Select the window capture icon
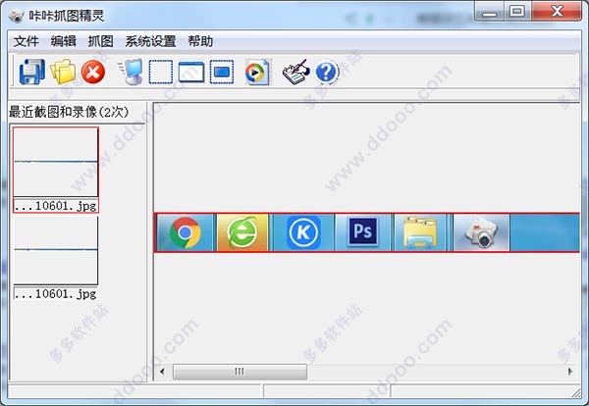Screen dimensions: 589x406 pyautogui.click(x=191, y=72)
